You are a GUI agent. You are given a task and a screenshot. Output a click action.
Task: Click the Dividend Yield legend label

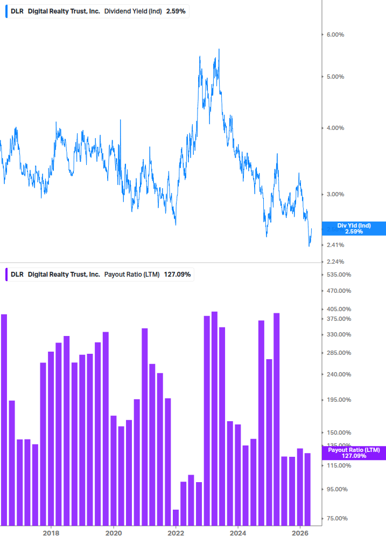(97, 11)
